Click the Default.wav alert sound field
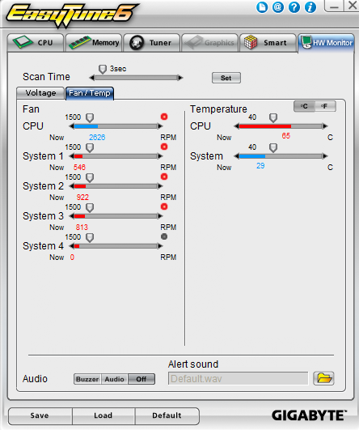The height and width of the screenshot is (430, 359). click(x=238, y=378)
